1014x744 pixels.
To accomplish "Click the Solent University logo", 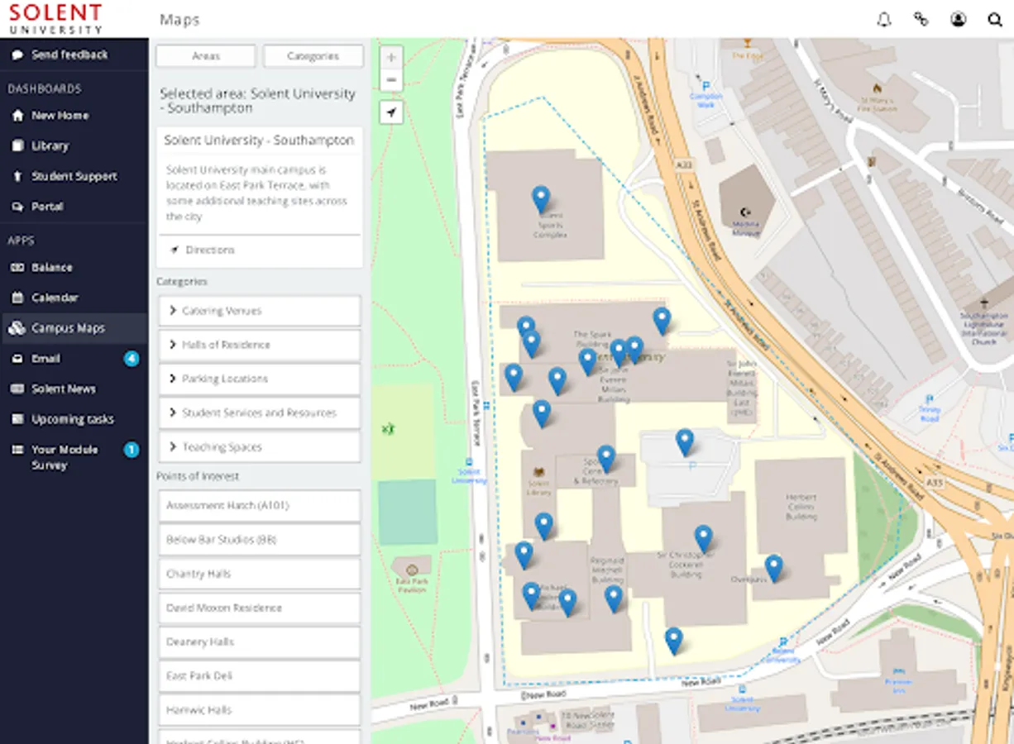I will [55, 19].
